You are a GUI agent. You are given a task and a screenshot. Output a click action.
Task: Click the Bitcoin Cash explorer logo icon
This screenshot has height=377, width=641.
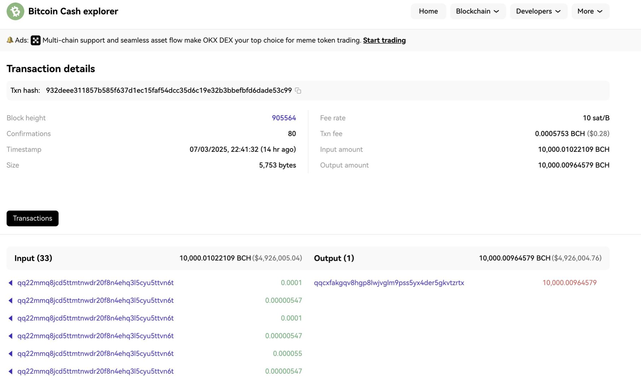pos(15,11)
